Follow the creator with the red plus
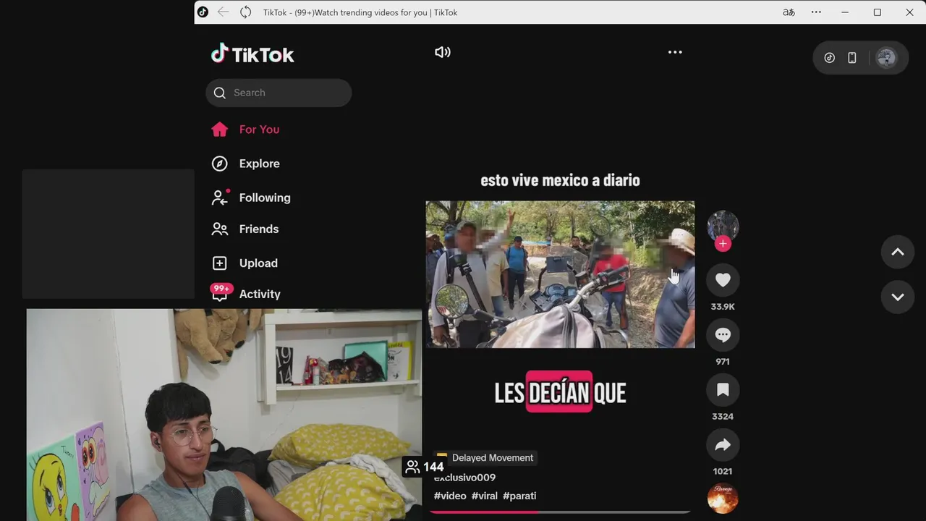Screen dimensions: 926x521 [723, 244]
